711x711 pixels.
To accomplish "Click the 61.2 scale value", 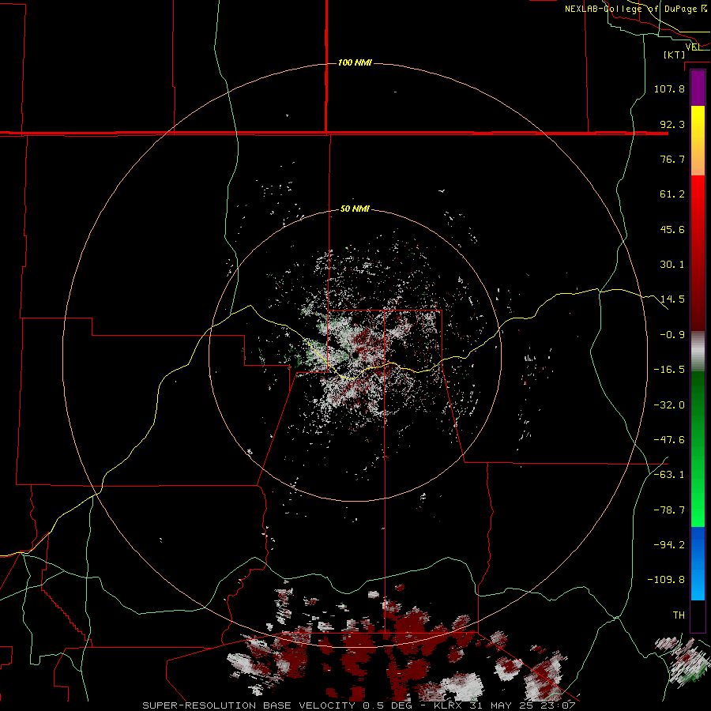I will click(672, 194).
